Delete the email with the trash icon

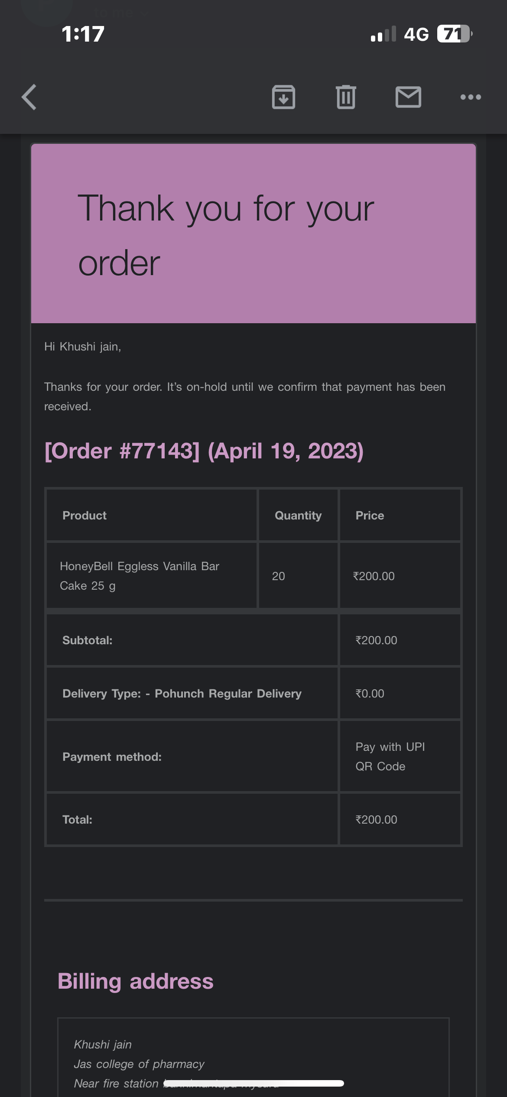[x=346, y=97]
